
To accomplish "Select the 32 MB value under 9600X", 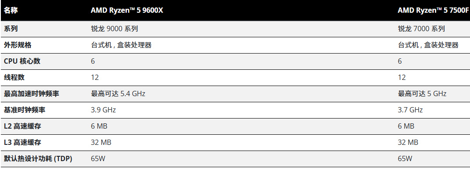I will click(x=101, y=142).
